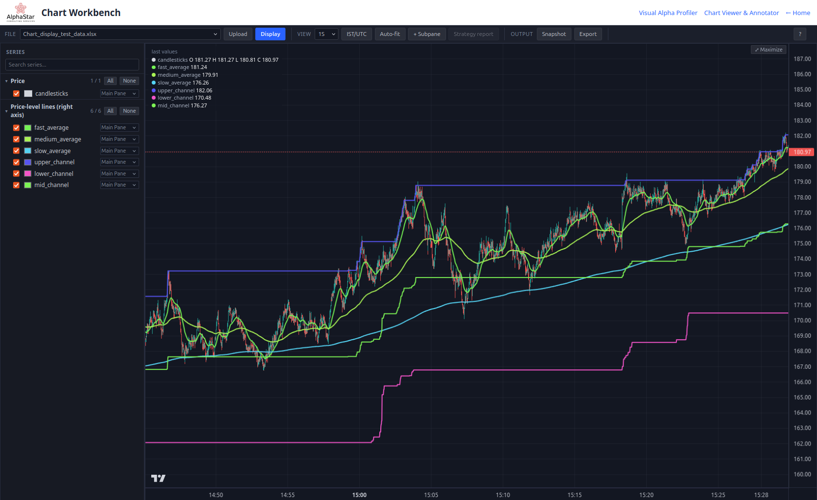Take a Snapshot of the chart
This screenshot has height=500, width=817.
pyautogui.click(x=554, y=34)
